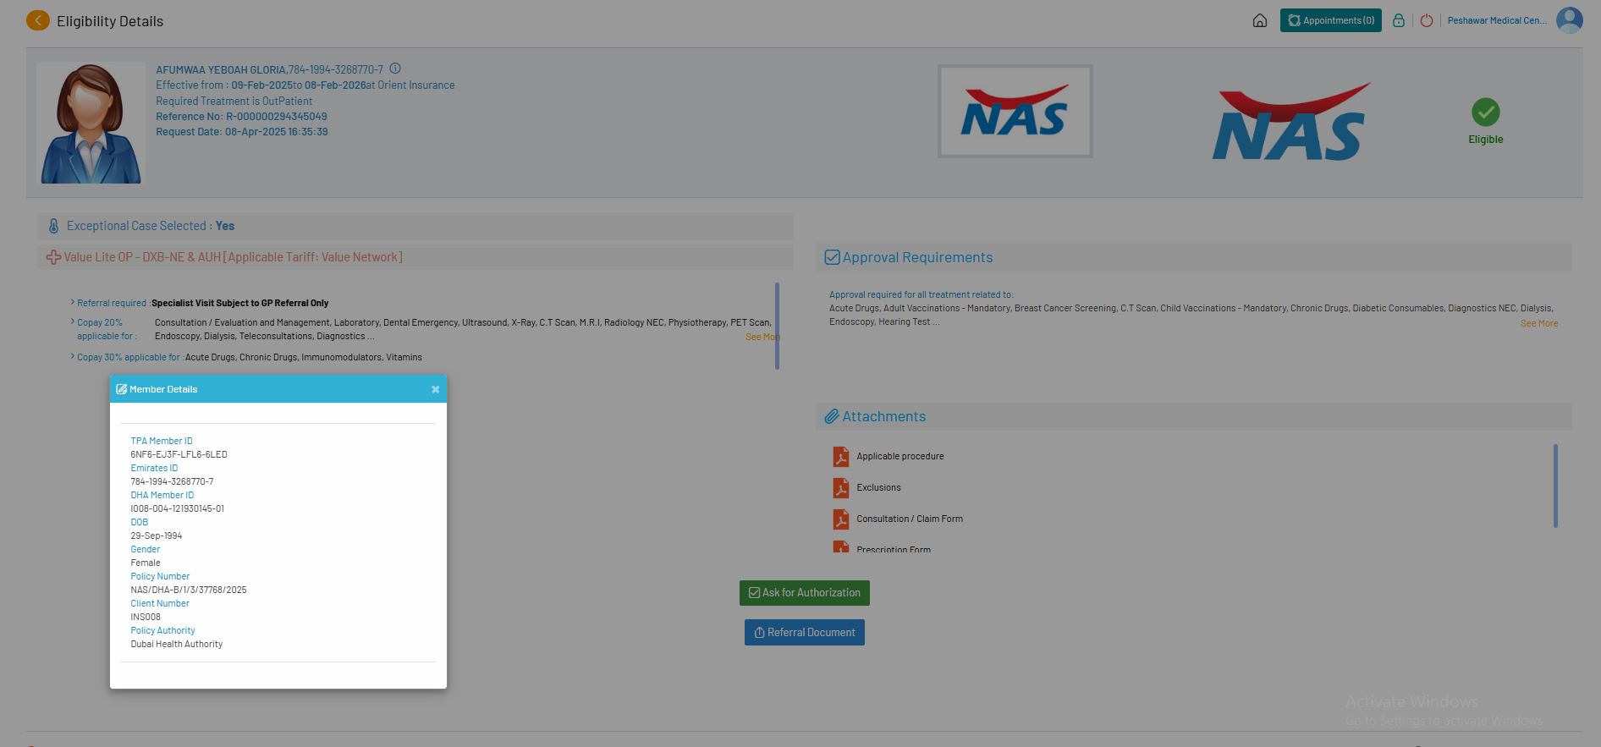Screen dimensions: 1601x747
Task: Click the red power logout icon
Action: pos(1427,20)
